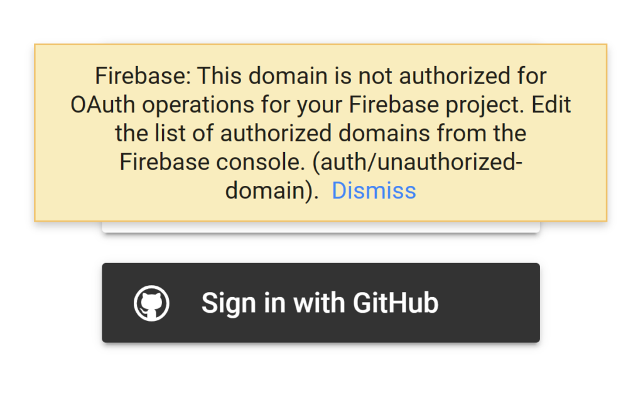Viewport: 643px width, 400px height.
Task: Click the word 'GitHub' on the sign-in button
Action: tap(396, 303)
